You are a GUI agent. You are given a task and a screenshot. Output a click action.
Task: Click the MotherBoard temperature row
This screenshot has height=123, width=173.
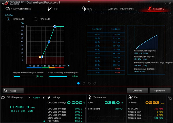105,109
